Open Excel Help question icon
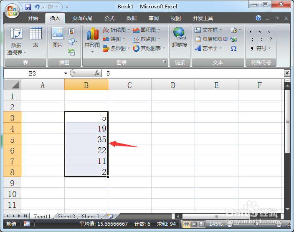Viewport: 294px width, 232px height. (259, 18)
